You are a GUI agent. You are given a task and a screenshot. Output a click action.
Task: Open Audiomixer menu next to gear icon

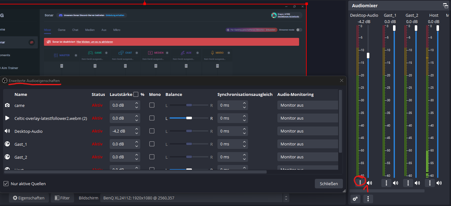click(368, 199)
